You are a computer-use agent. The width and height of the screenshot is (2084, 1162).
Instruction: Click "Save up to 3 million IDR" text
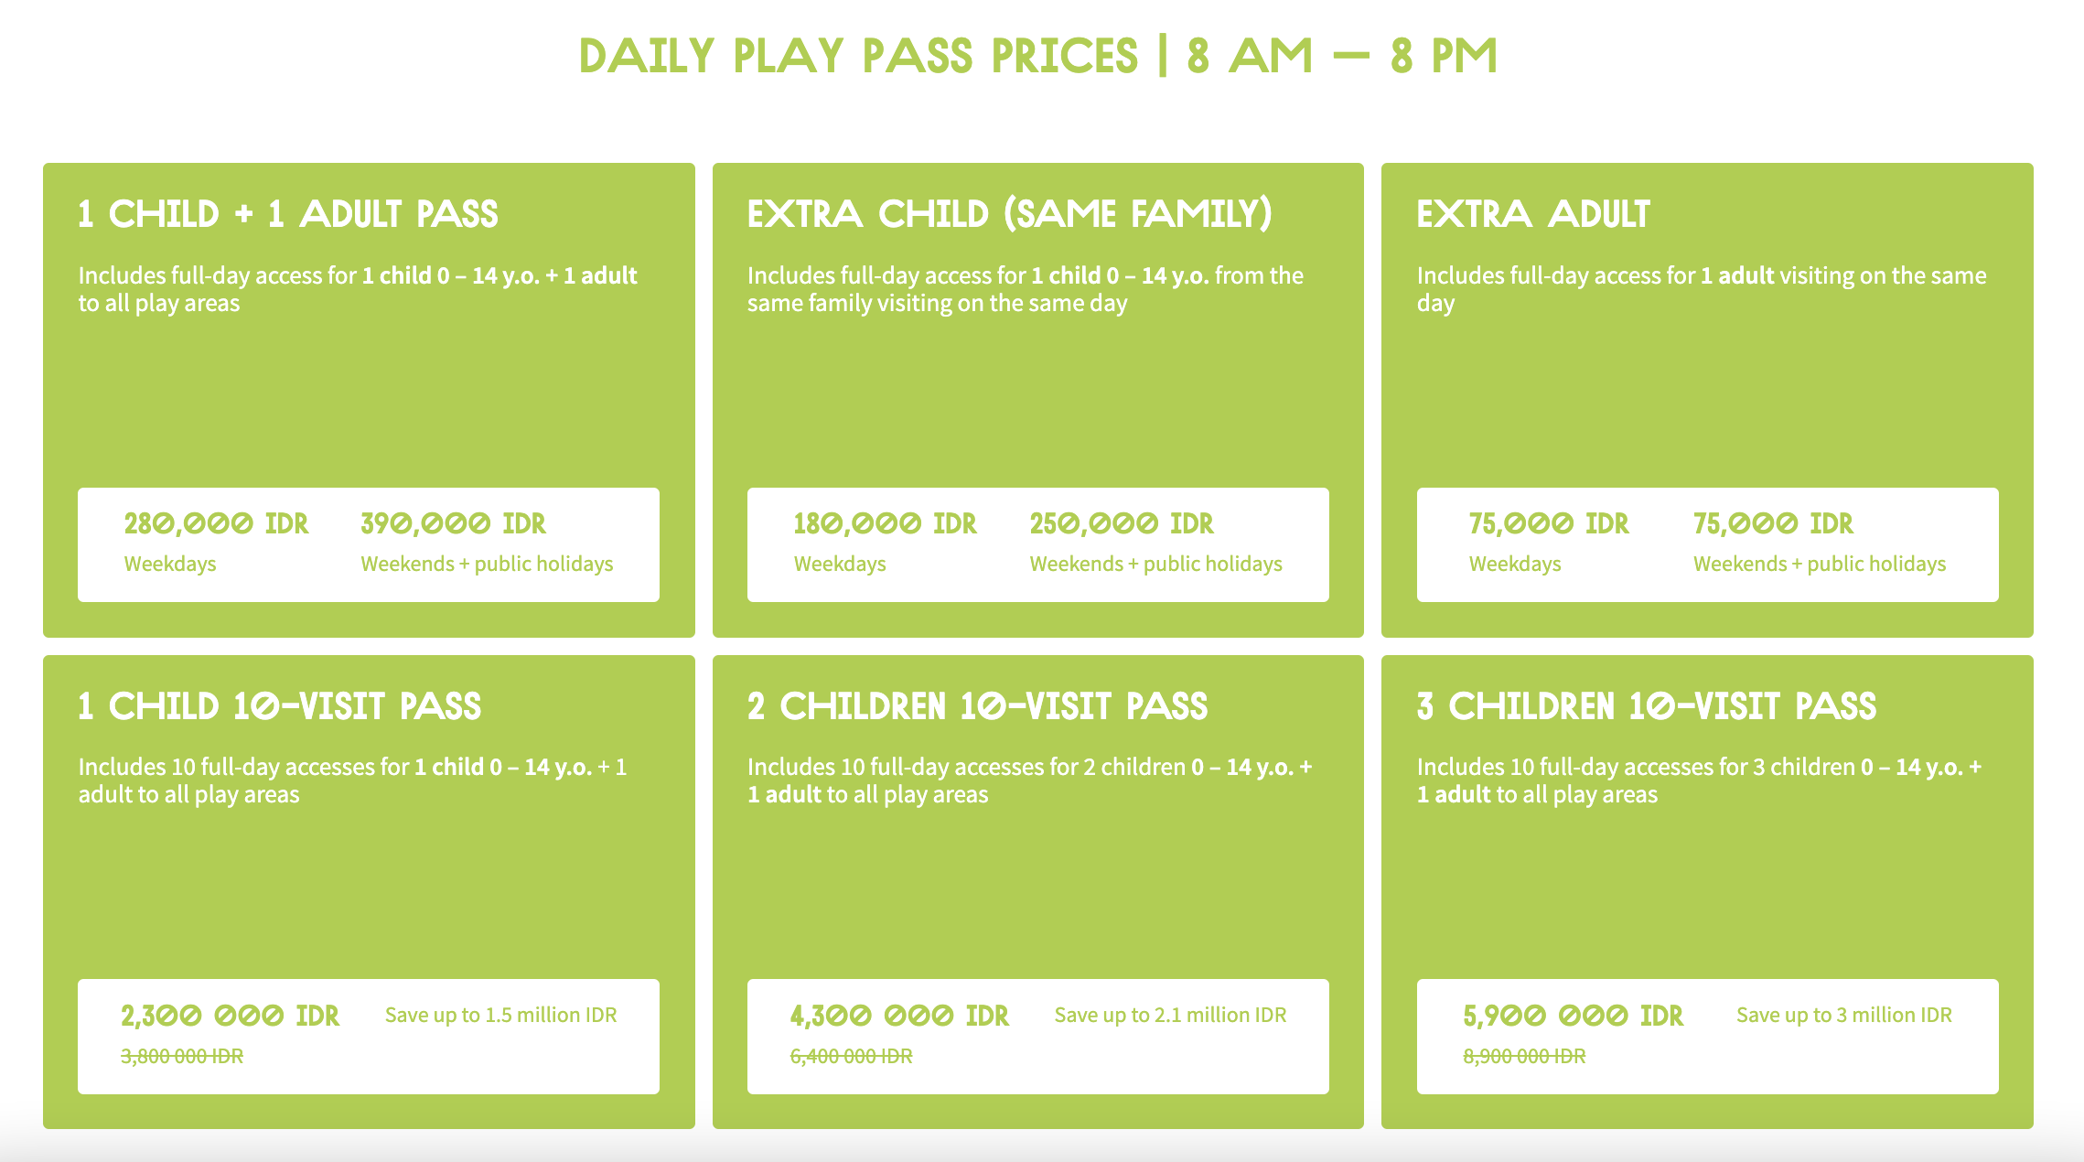1843,1015
